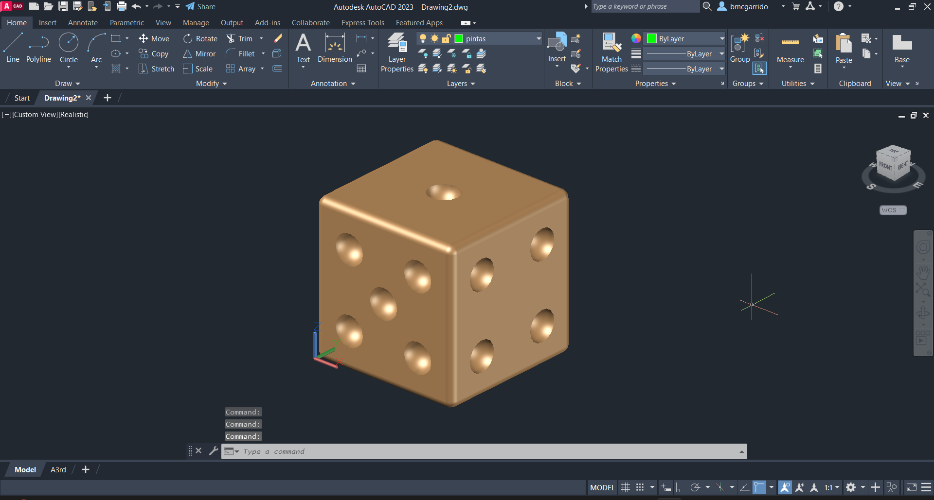
Task: Open the Insert ribbon tab
Action: point(48,23)
